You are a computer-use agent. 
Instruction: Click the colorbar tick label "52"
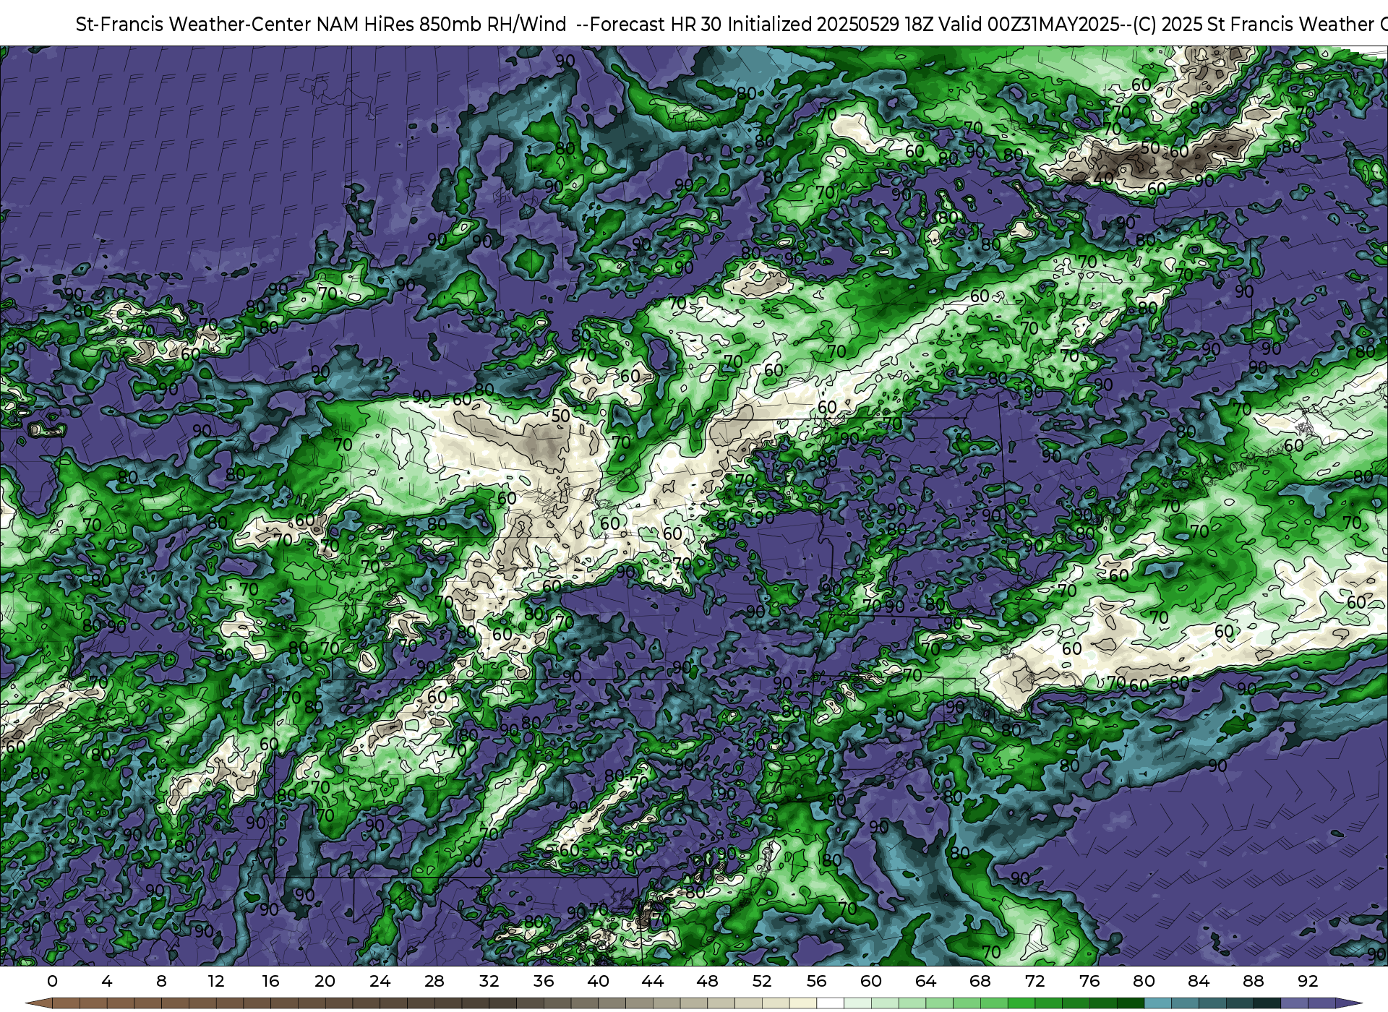[762, 981]
